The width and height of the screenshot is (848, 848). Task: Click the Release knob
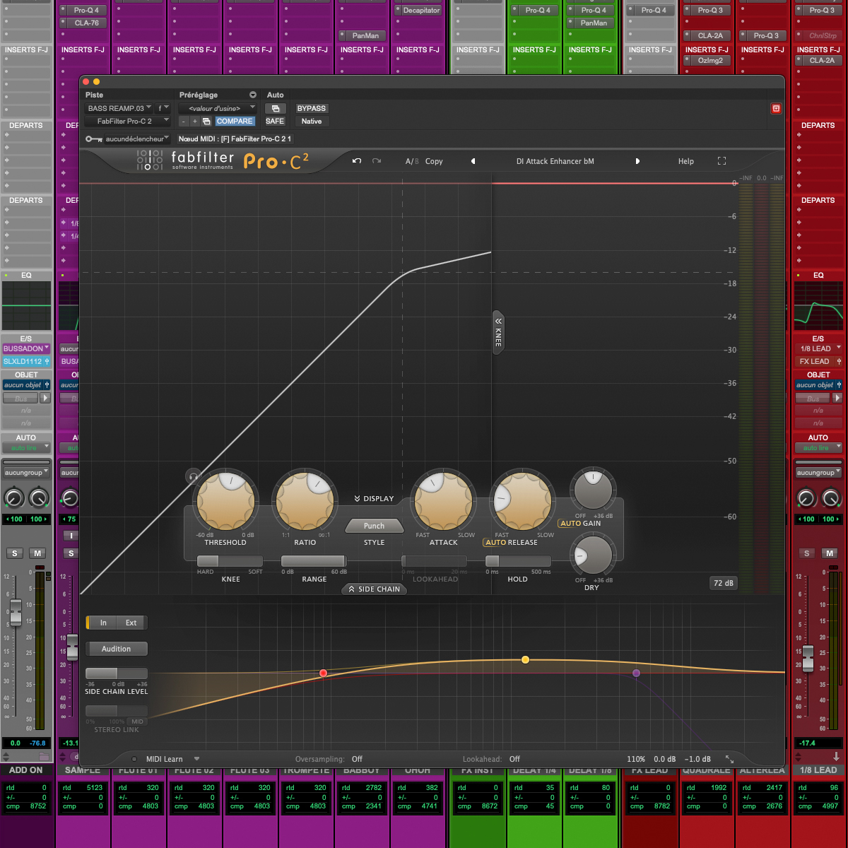[523, 501]
